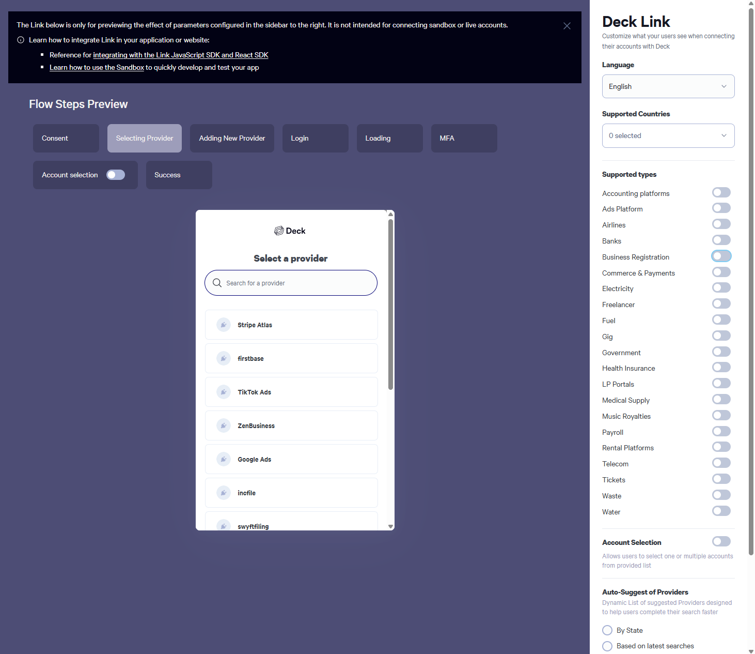Image resolution: width=755 pixels, height=654 pixels.
Task: Click the page vertical scrollbar thumb
Action: point(751,282)
